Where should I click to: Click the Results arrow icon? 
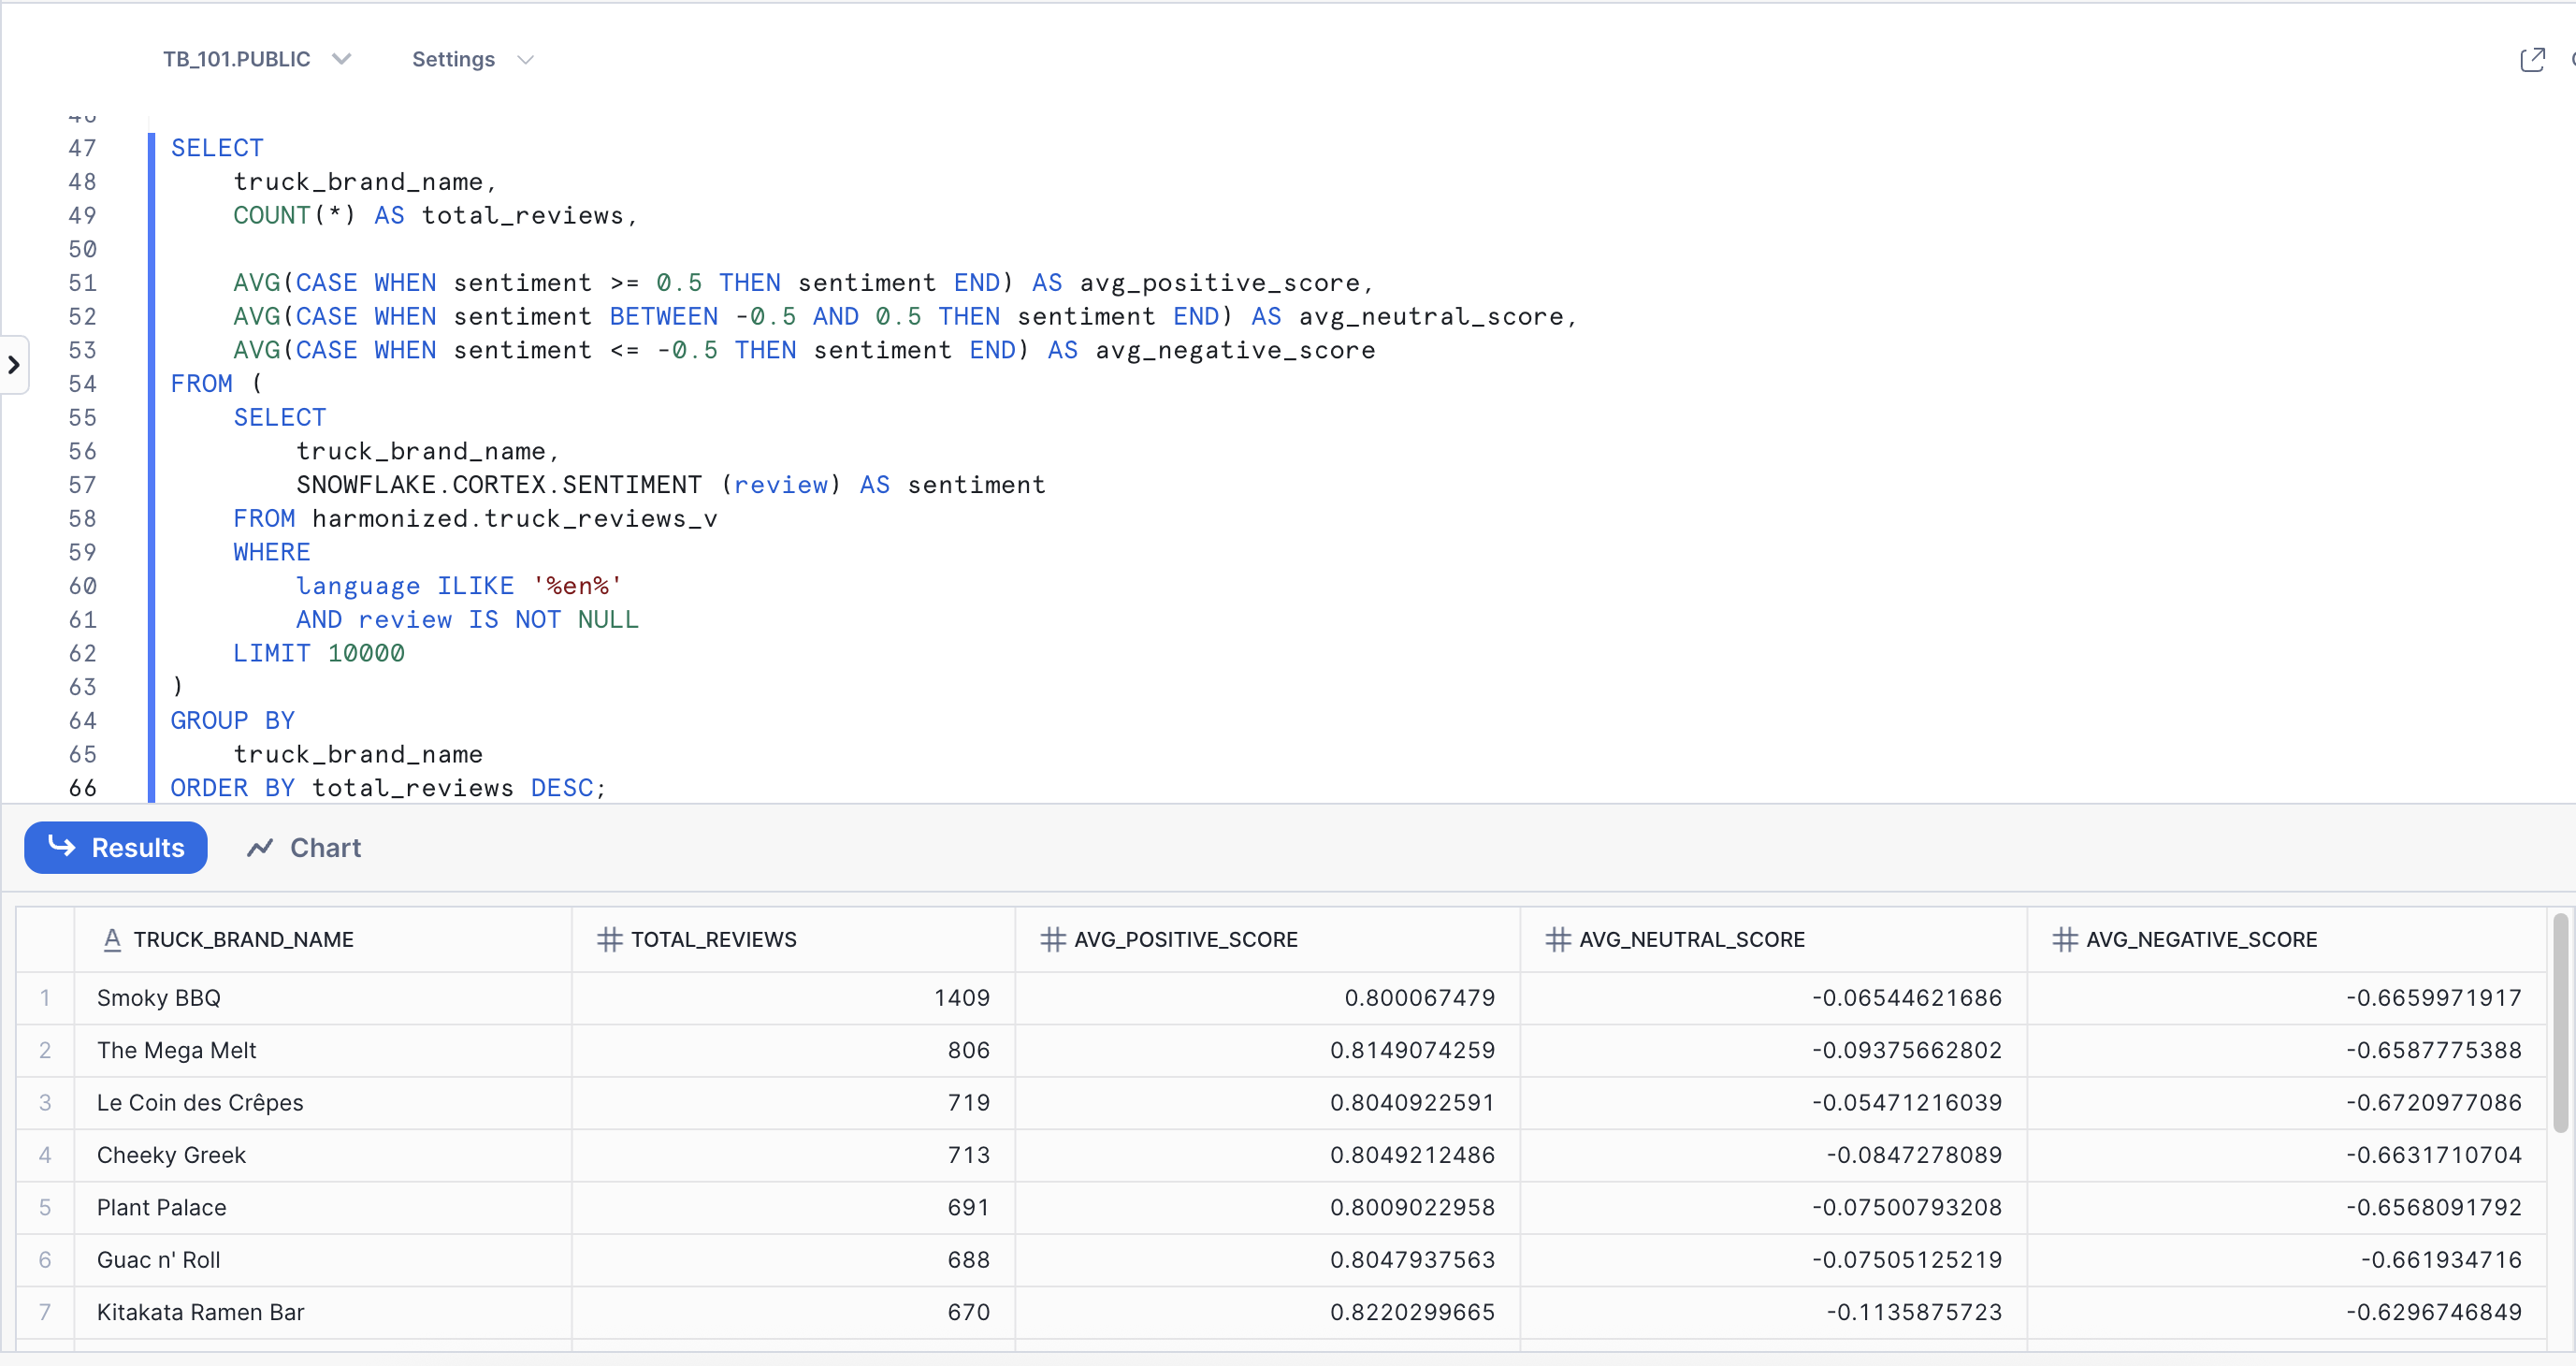[62, 847]
